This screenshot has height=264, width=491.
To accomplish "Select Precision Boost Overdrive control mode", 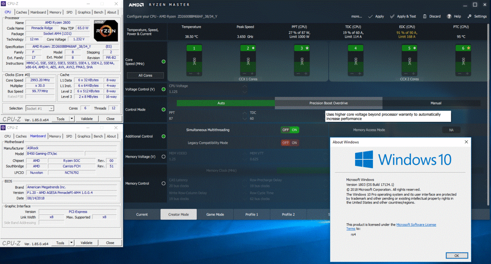I will (x=328, y=103).
